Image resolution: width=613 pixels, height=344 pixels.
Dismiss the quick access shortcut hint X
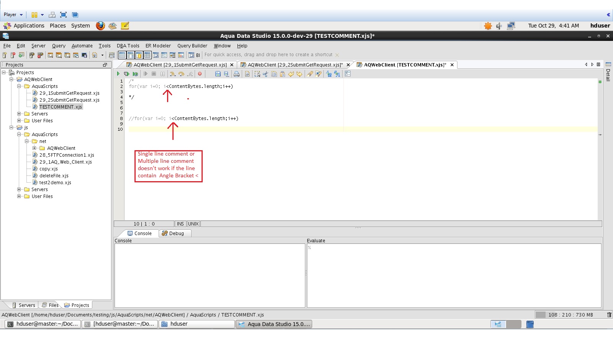(x=337, y=55)
